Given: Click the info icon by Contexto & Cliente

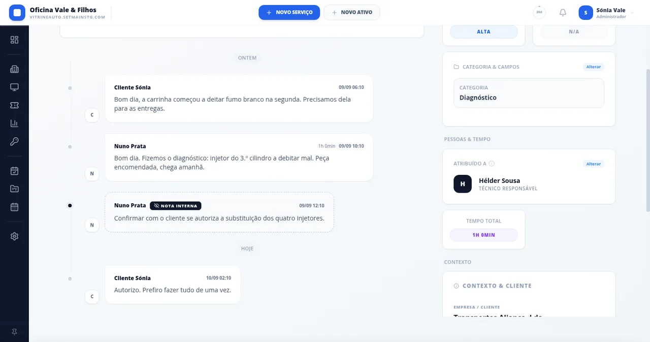Looking at the screenshot, I should (456, 286).
